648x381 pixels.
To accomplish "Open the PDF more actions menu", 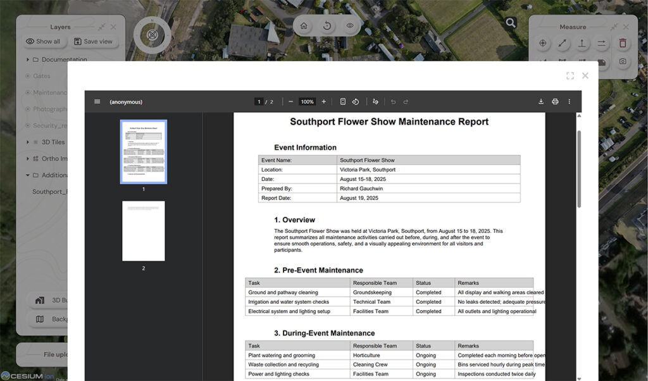I will pos(569,101).
